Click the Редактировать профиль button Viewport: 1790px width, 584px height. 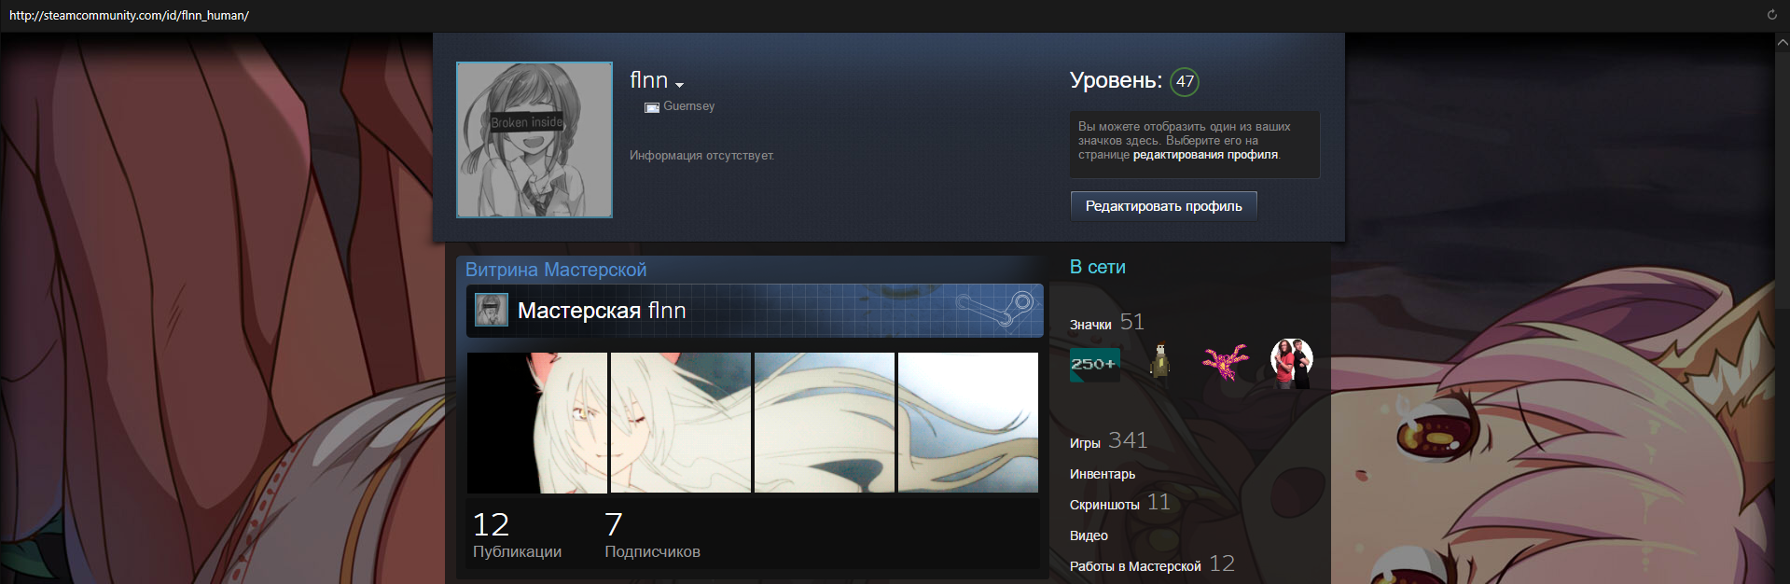1163,206
